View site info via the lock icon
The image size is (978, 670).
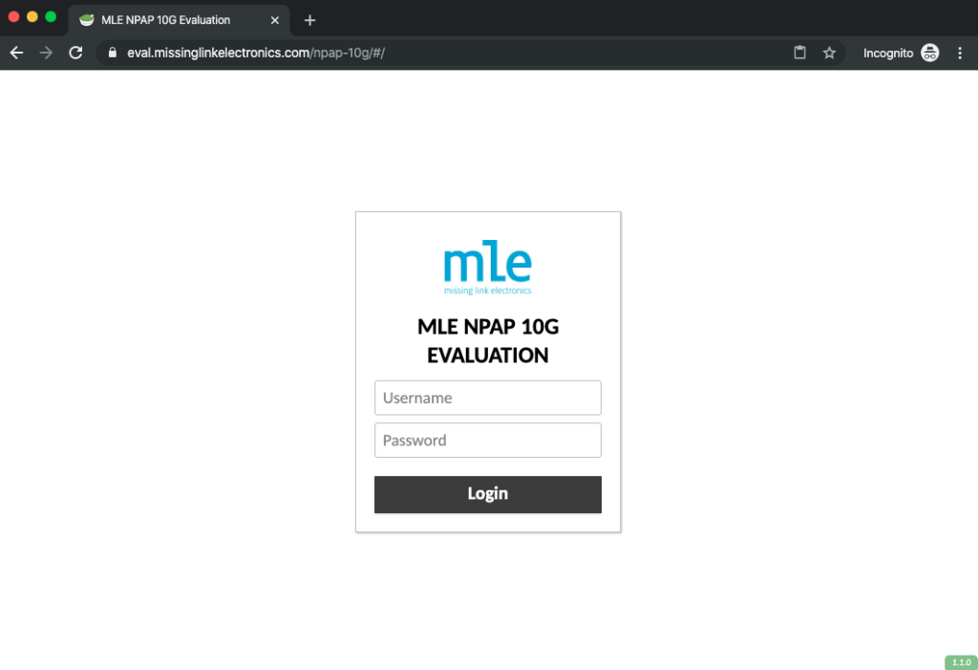[x=113, y=54]
